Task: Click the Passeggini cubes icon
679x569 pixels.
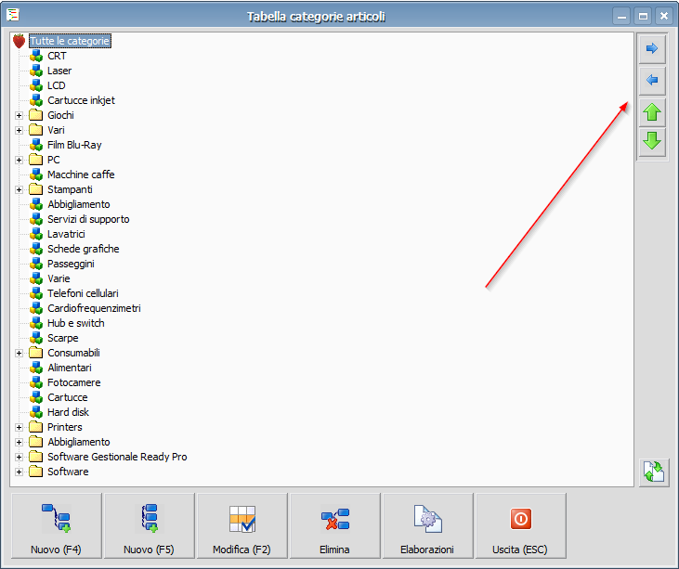Action: click(36, 264)
